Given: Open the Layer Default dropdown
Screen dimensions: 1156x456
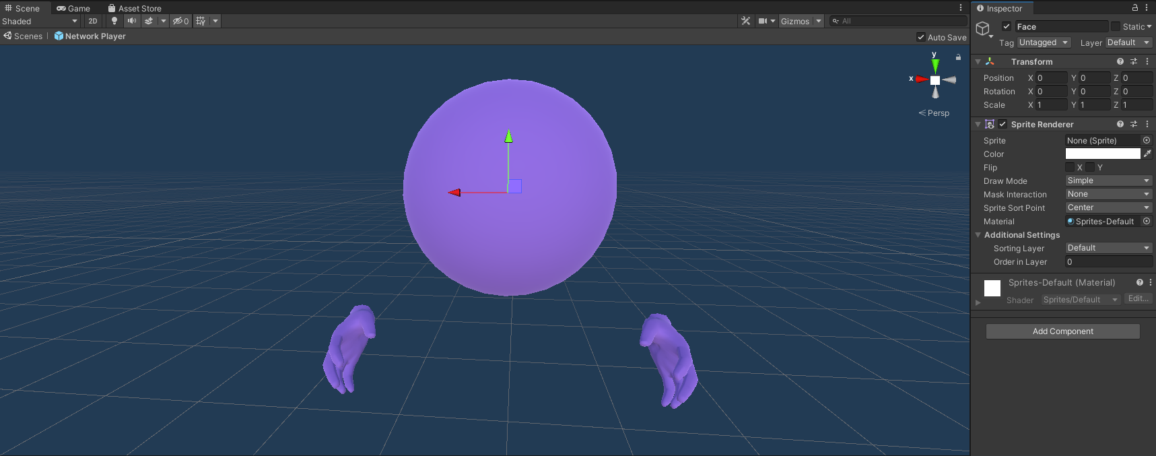Looking at the screenshot, I should [1129, 42].
